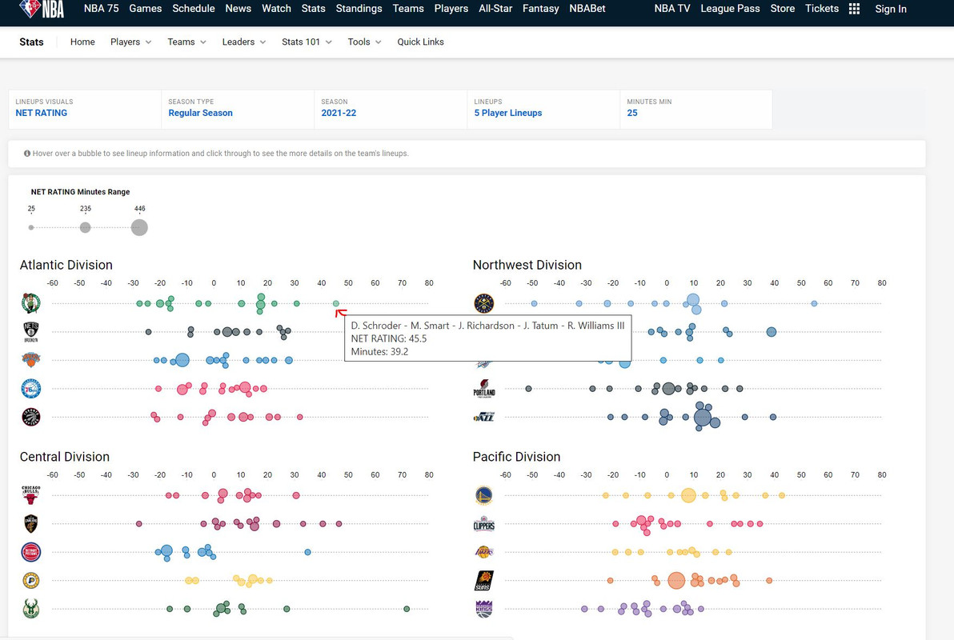Click the Chicago Bulls logo
954x640 pixels.
coord(31,495)
